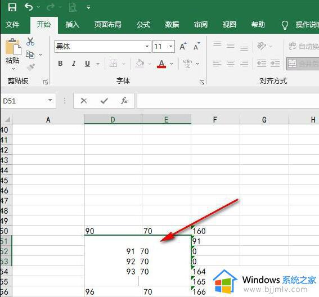Open the 视图 ribbon tab
Image resolution: width=319 pixels, height=297 pixels.
pyautogui.click(x=230, y=25)
